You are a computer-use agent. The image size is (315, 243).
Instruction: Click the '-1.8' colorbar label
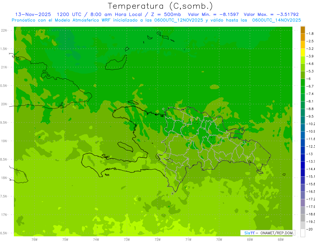click(x=310, y=34)
